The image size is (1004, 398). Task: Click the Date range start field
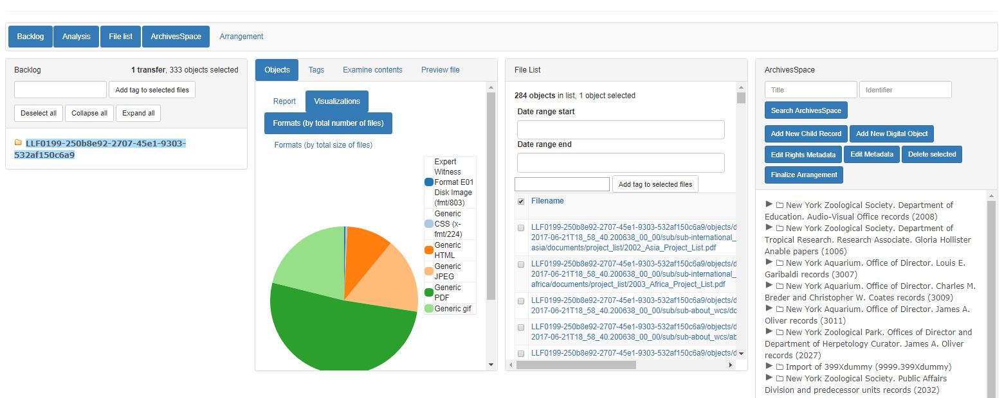click(621, 130)
